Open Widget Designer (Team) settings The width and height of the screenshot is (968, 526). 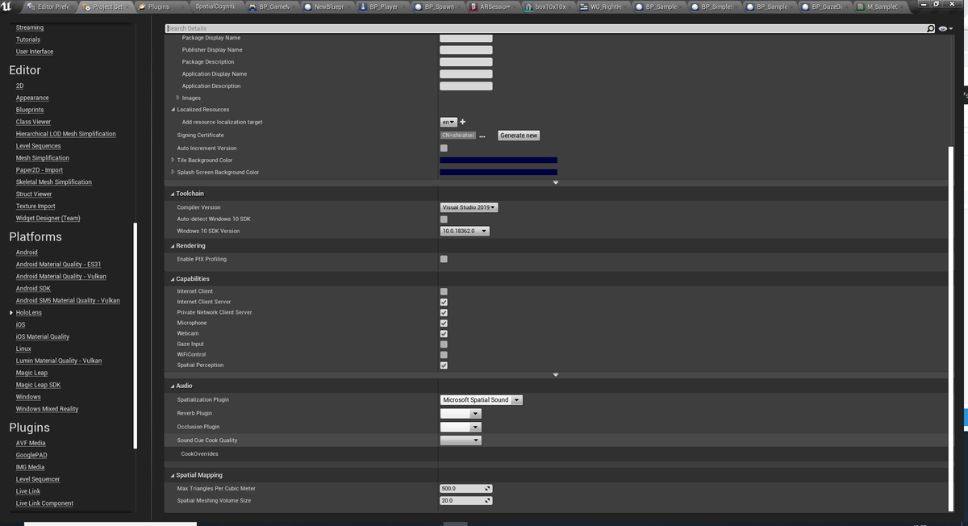pos(48,218)
